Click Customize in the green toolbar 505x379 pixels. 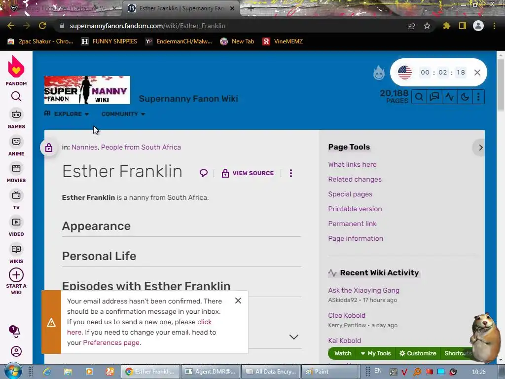pyautogui.click(x=418, y=353)
